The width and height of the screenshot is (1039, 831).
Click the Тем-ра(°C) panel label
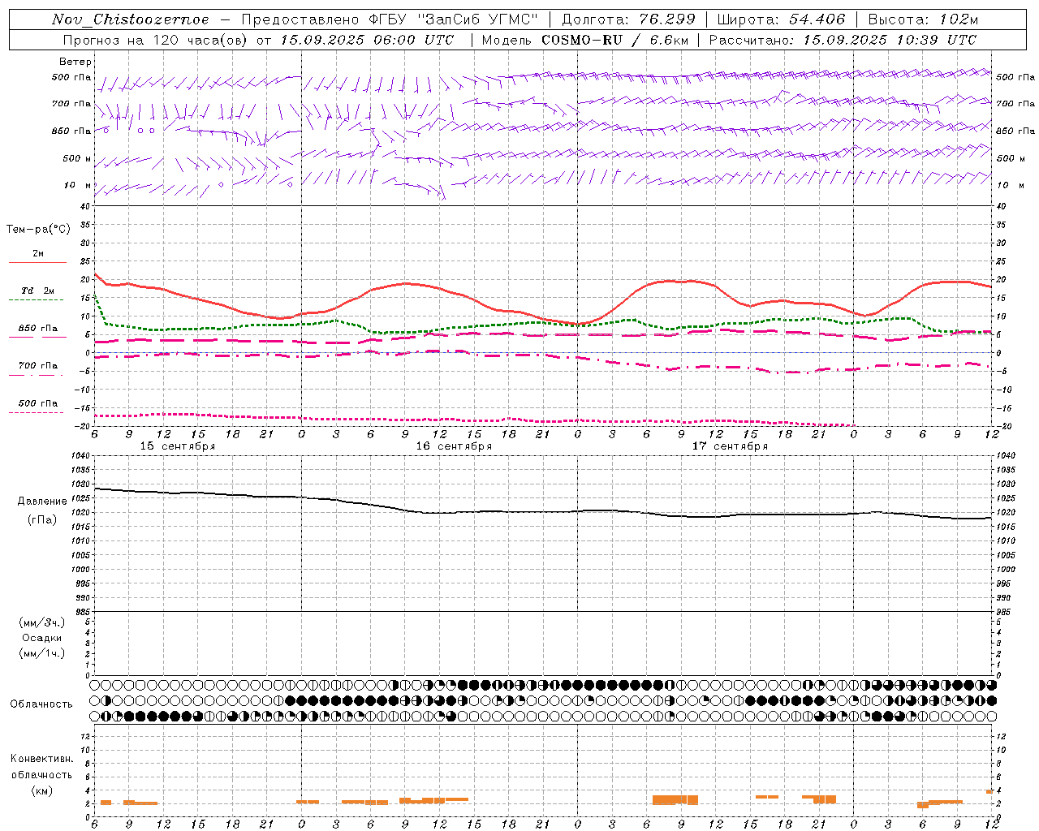click(38, 230)
